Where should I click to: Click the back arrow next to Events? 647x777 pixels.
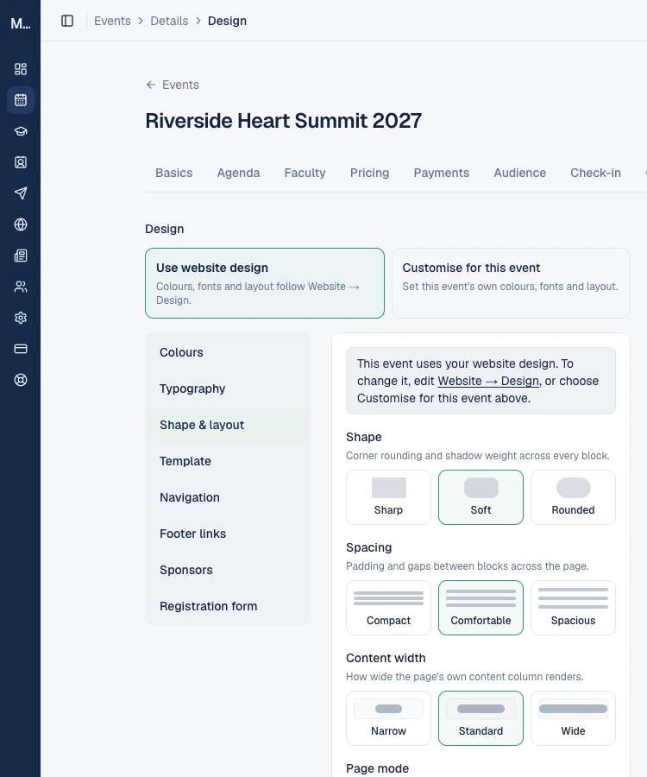coord(150,85)
